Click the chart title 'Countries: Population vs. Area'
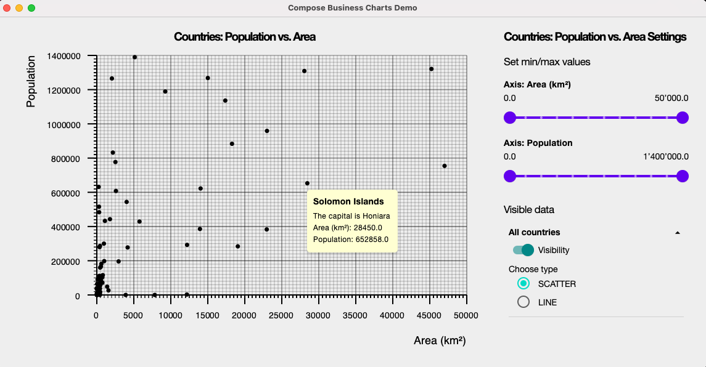The width and height of the screenshot is (706, 367). click(x=245, y=37)
